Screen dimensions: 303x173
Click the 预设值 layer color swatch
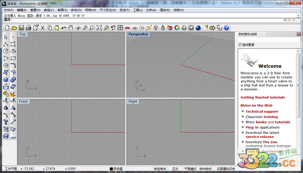(x=111, y=169)
